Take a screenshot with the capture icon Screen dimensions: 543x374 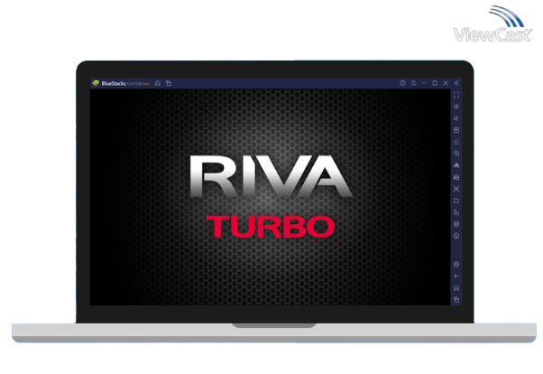456,189
